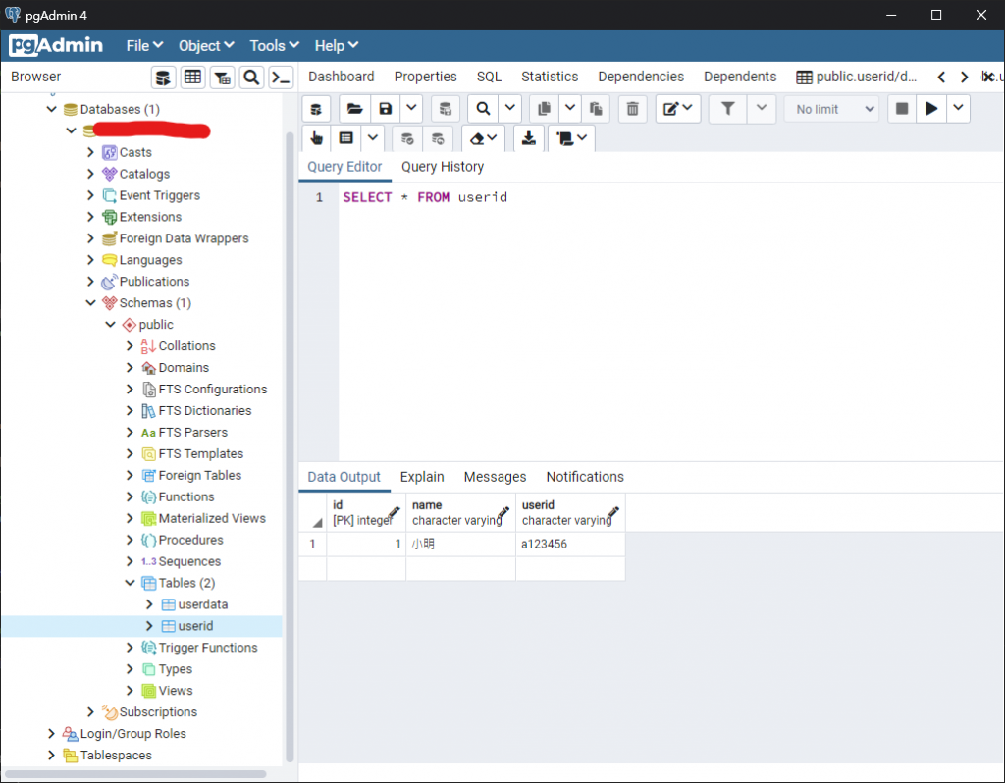Collapse the Schemas (1) node
Viewport: 1005px width, 783px height.
(x=91, y=302)
